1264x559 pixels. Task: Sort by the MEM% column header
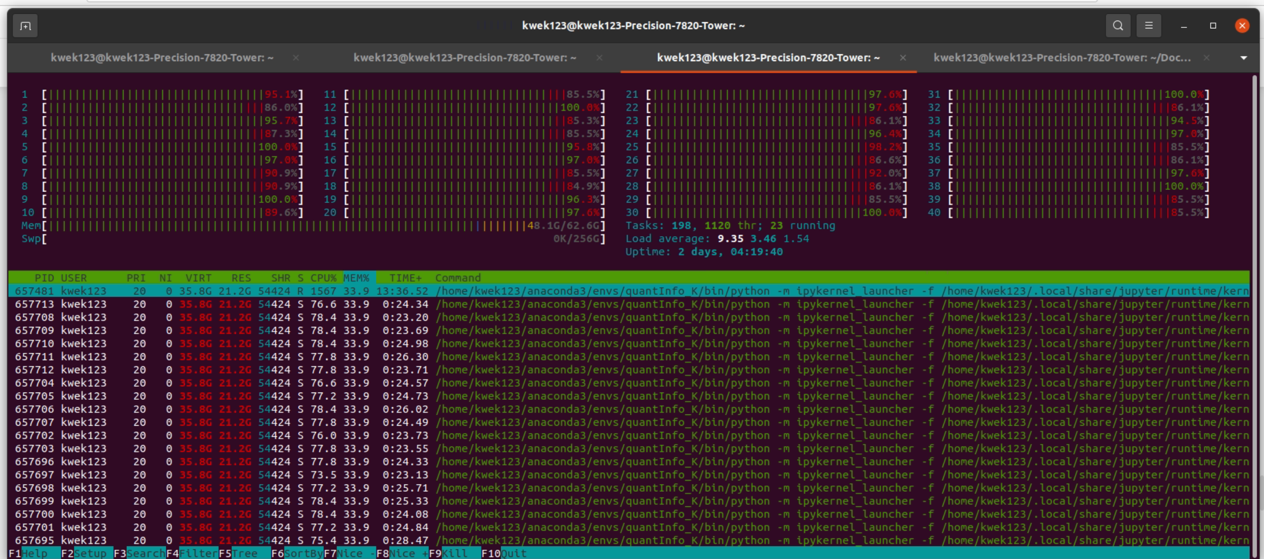tap(356, 278)
